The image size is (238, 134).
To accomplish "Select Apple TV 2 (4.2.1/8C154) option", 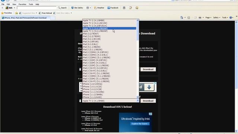I will coord(109,23).
